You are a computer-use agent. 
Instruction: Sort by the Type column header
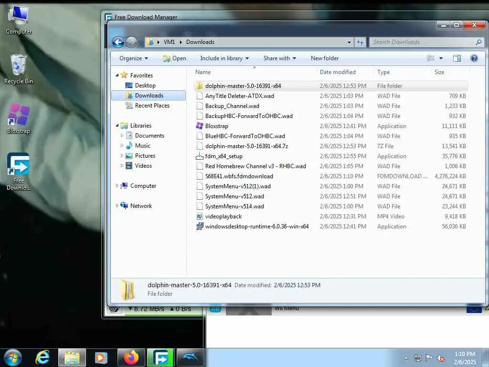pos(383,72)
